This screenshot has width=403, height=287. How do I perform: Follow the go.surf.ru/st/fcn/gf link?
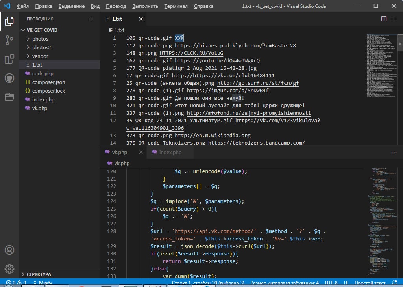(x=258, y=83)
